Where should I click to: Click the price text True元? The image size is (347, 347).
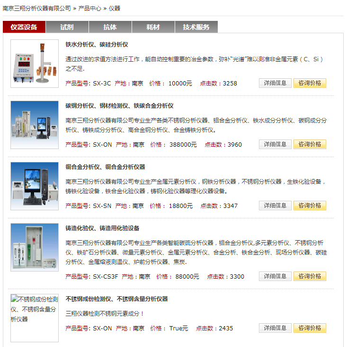(x=178, y=328)
